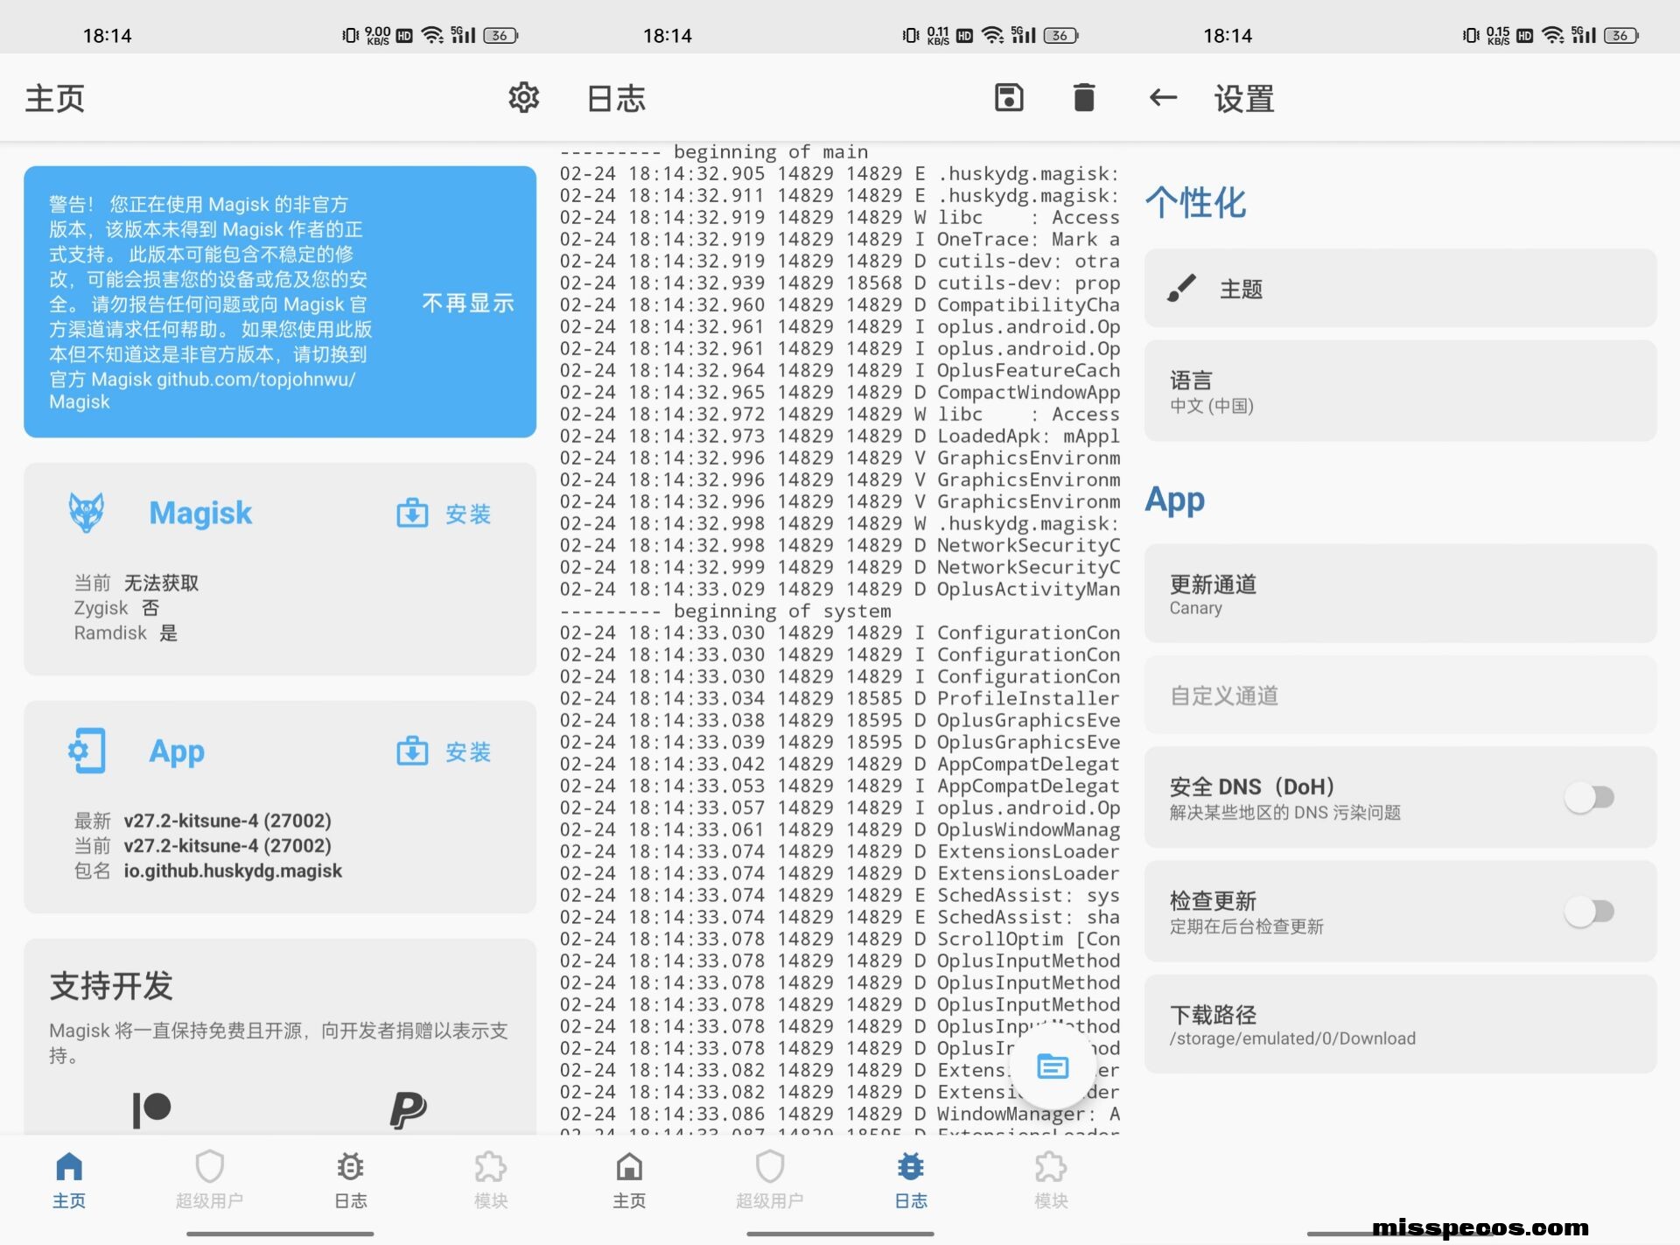Tap the theme brush icon
The height and width of the screenshot is (1245, 1680).
coord(1181,288)
